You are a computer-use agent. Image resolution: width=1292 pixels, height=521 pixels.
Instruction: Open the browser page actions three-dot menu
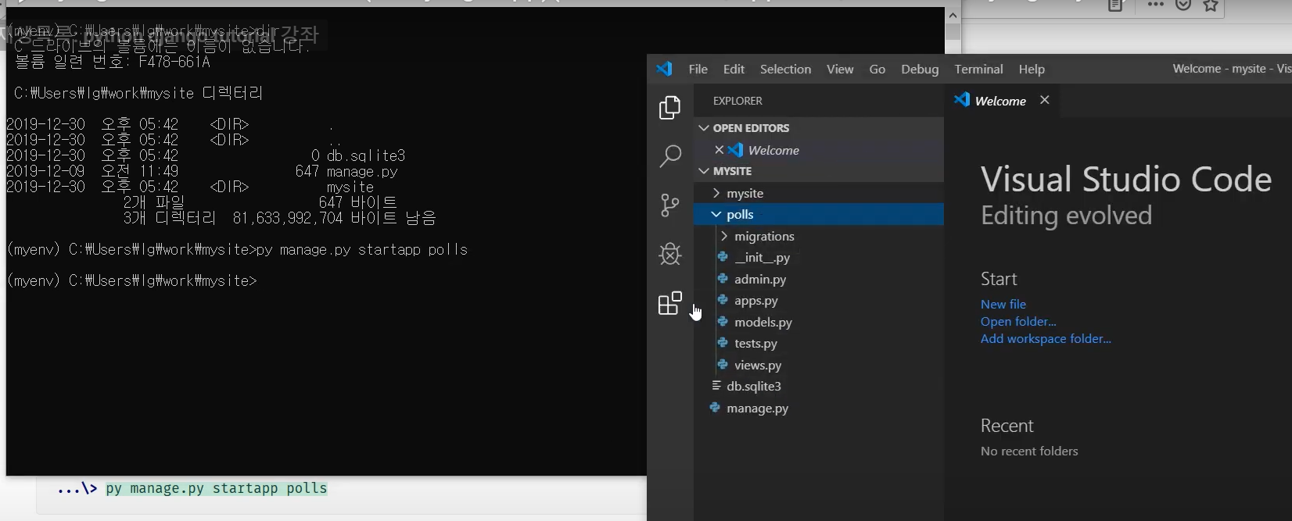[x=1155, y=5]
